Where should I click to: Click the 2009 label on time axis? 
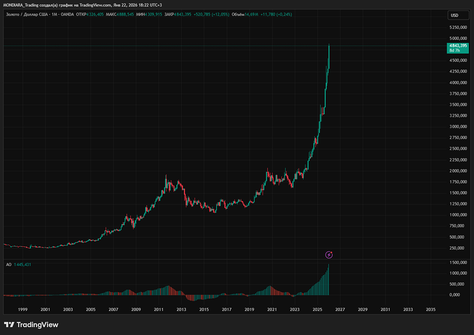point(136,309)
